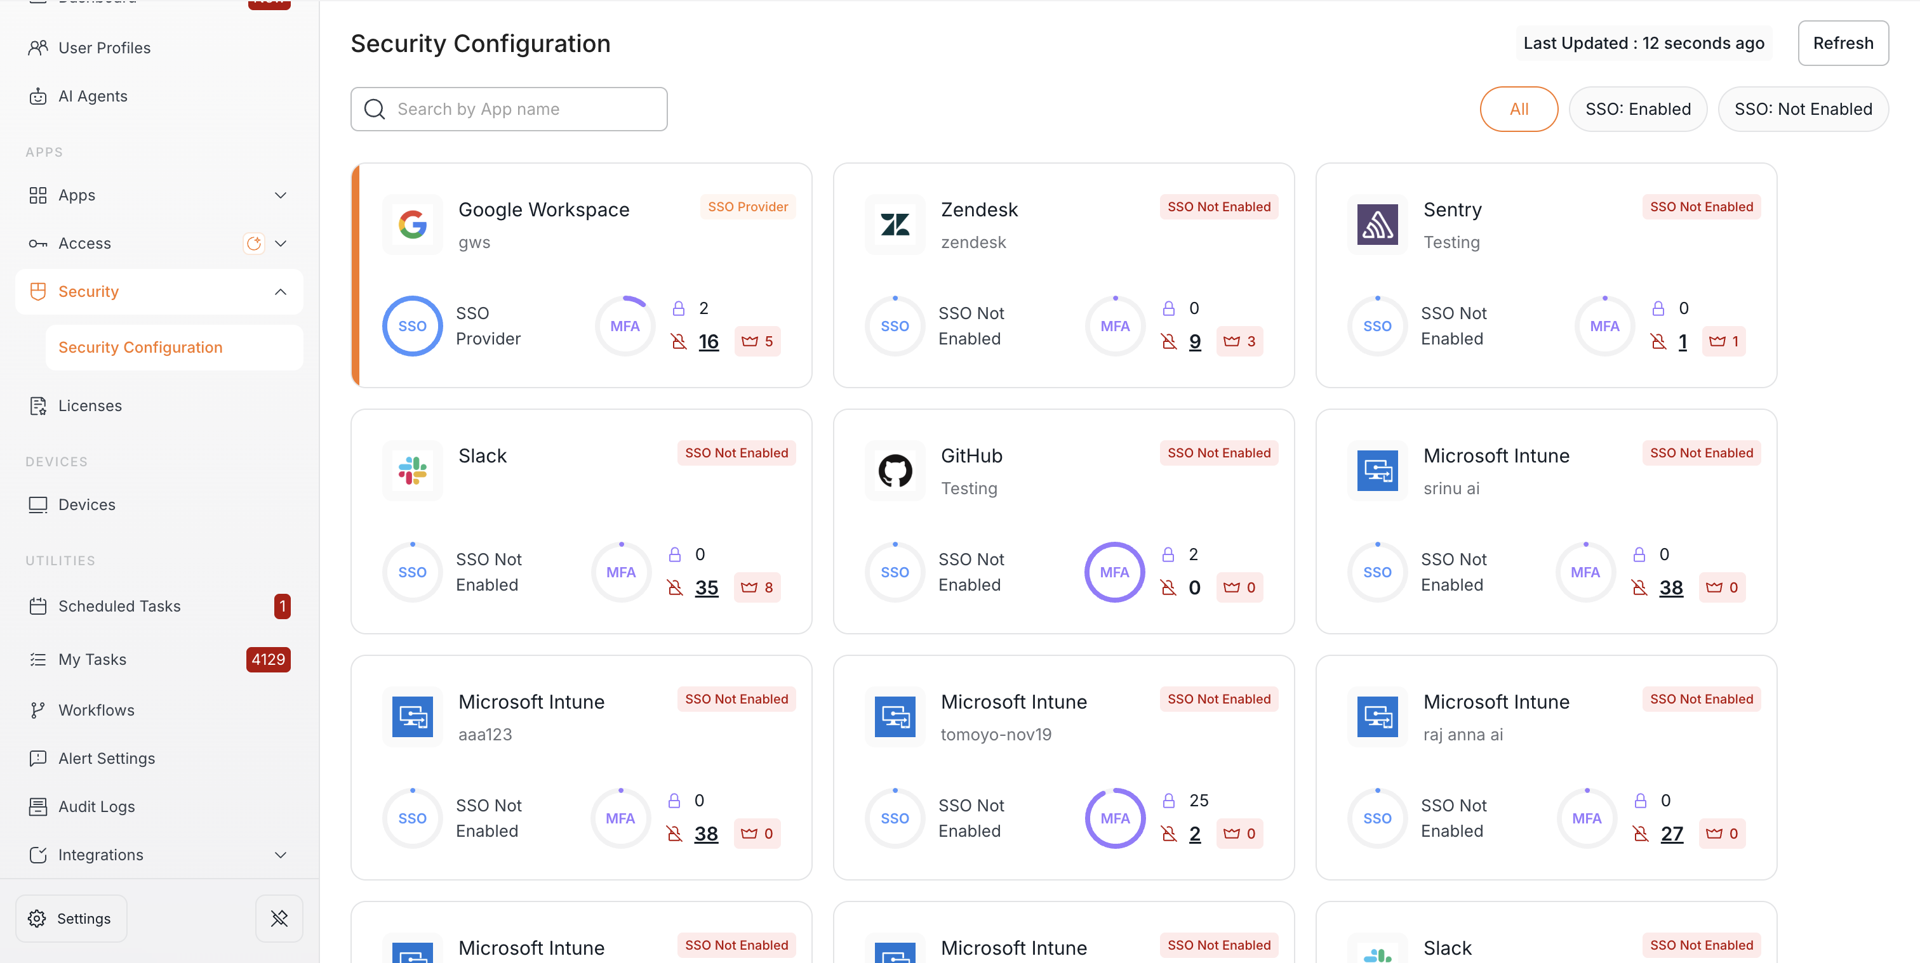The image size is (1920, 963).
Task: Click the Sentry logo icon
Action: (1377, 224)
